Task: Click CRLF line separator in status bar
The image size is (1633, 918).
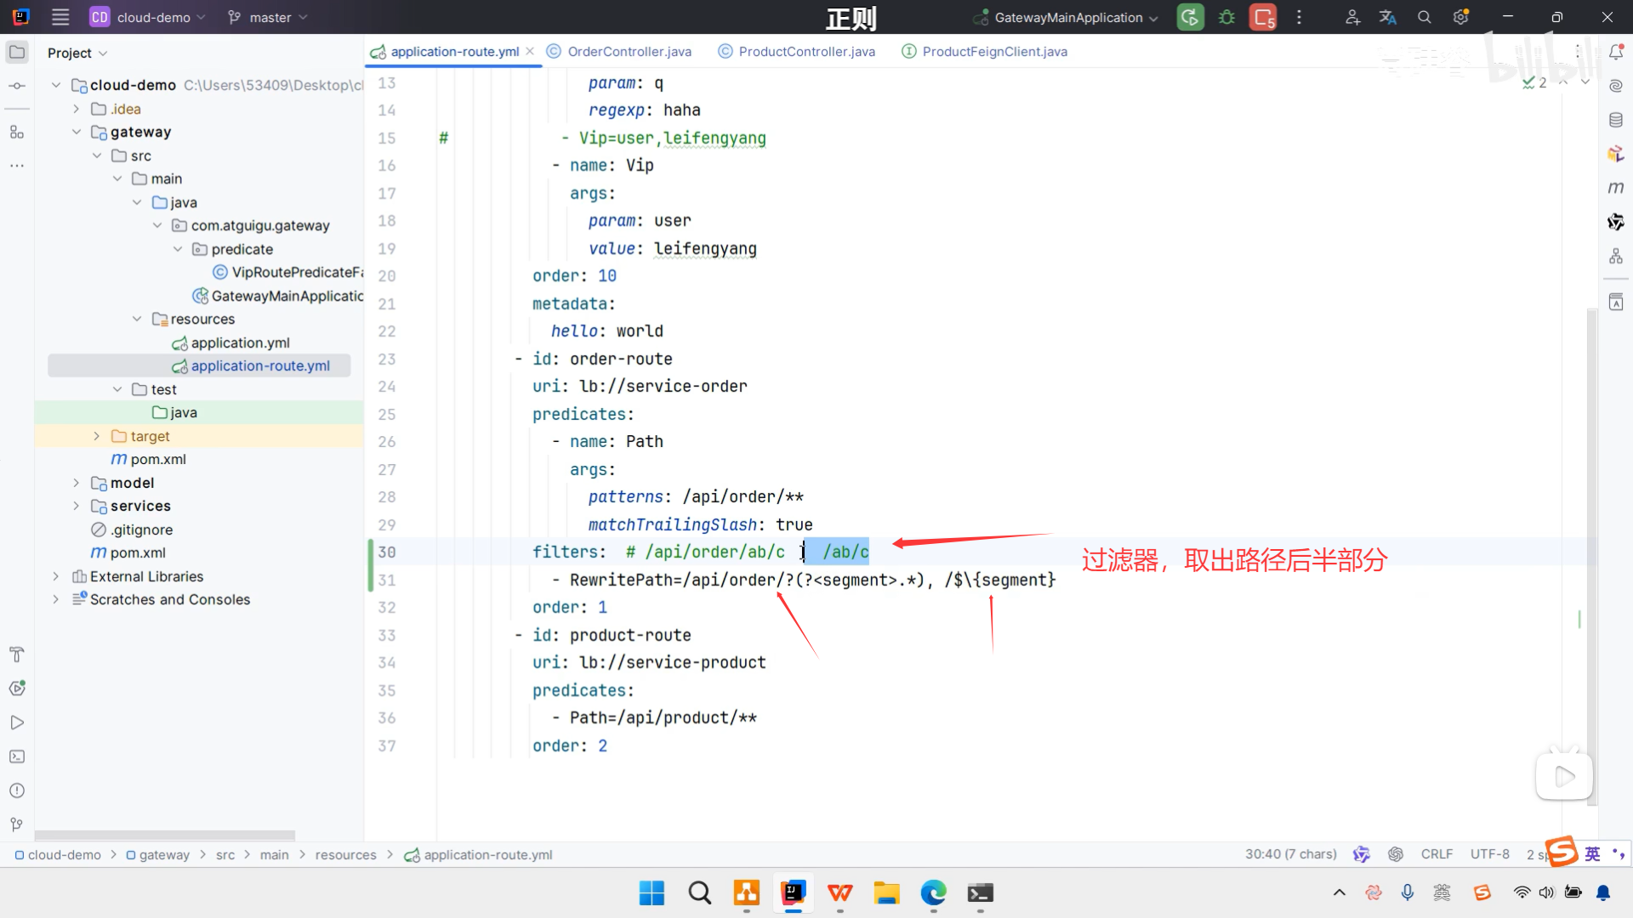Action: [1437, 854]
